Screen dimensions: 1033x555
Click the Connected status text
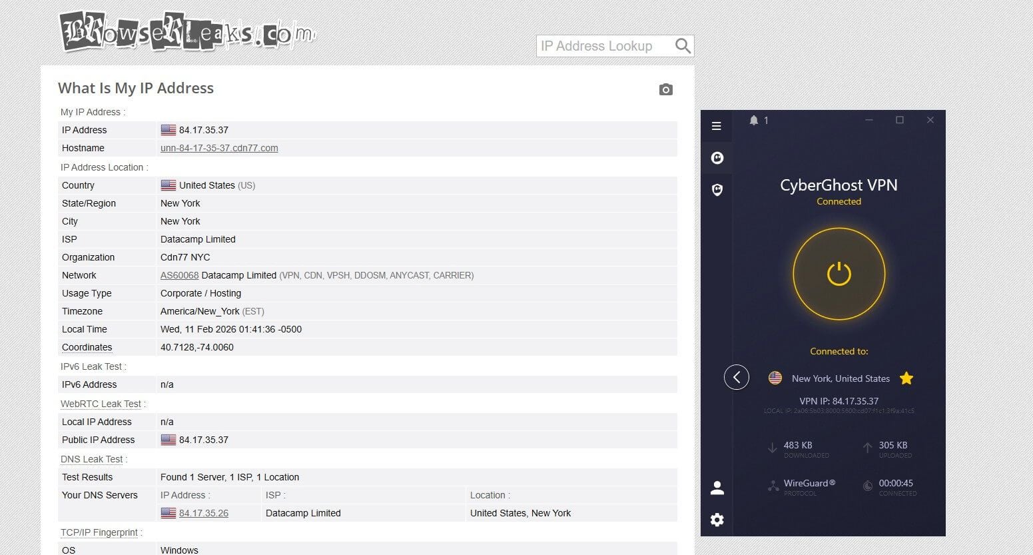(839, 201)
